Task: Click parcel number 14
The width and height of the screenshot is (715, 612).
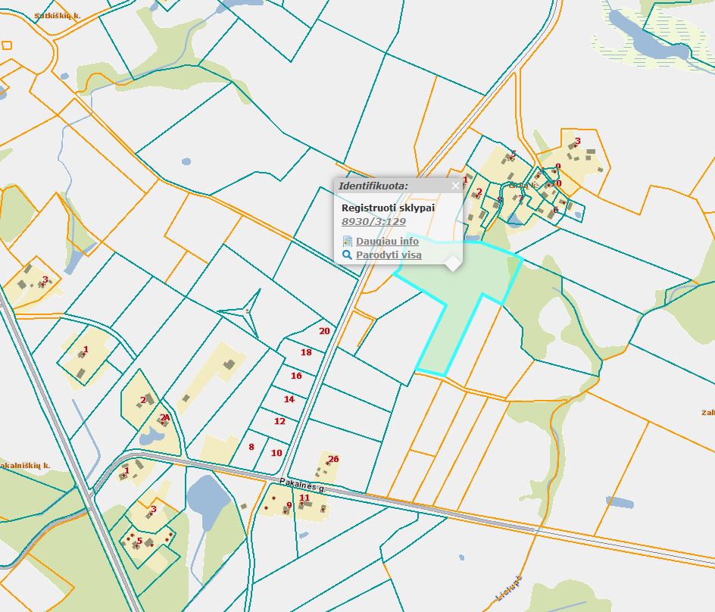Action: click(288, 398)
